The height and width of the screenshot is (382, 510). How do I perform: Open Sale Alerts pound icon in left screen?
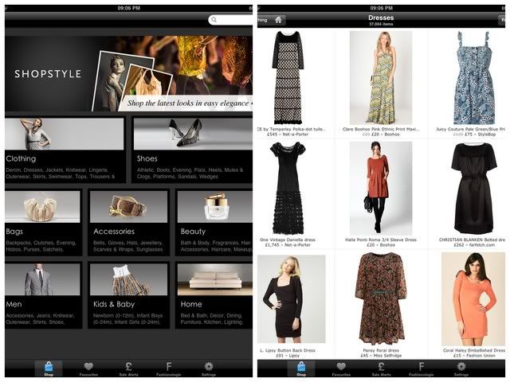128,368
